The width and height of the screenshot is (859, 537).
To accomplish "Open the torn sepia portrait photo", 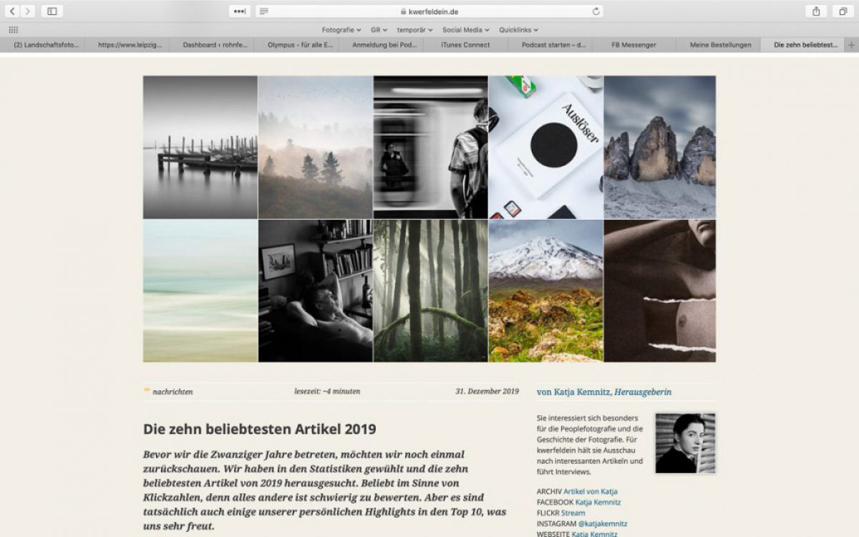I will point(660,291).
